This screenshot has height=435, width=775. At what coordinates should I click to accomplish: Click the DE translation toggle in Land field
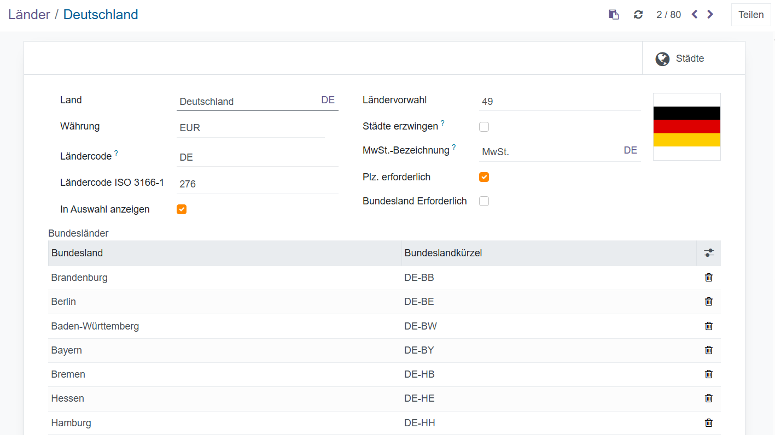[328, 101]
